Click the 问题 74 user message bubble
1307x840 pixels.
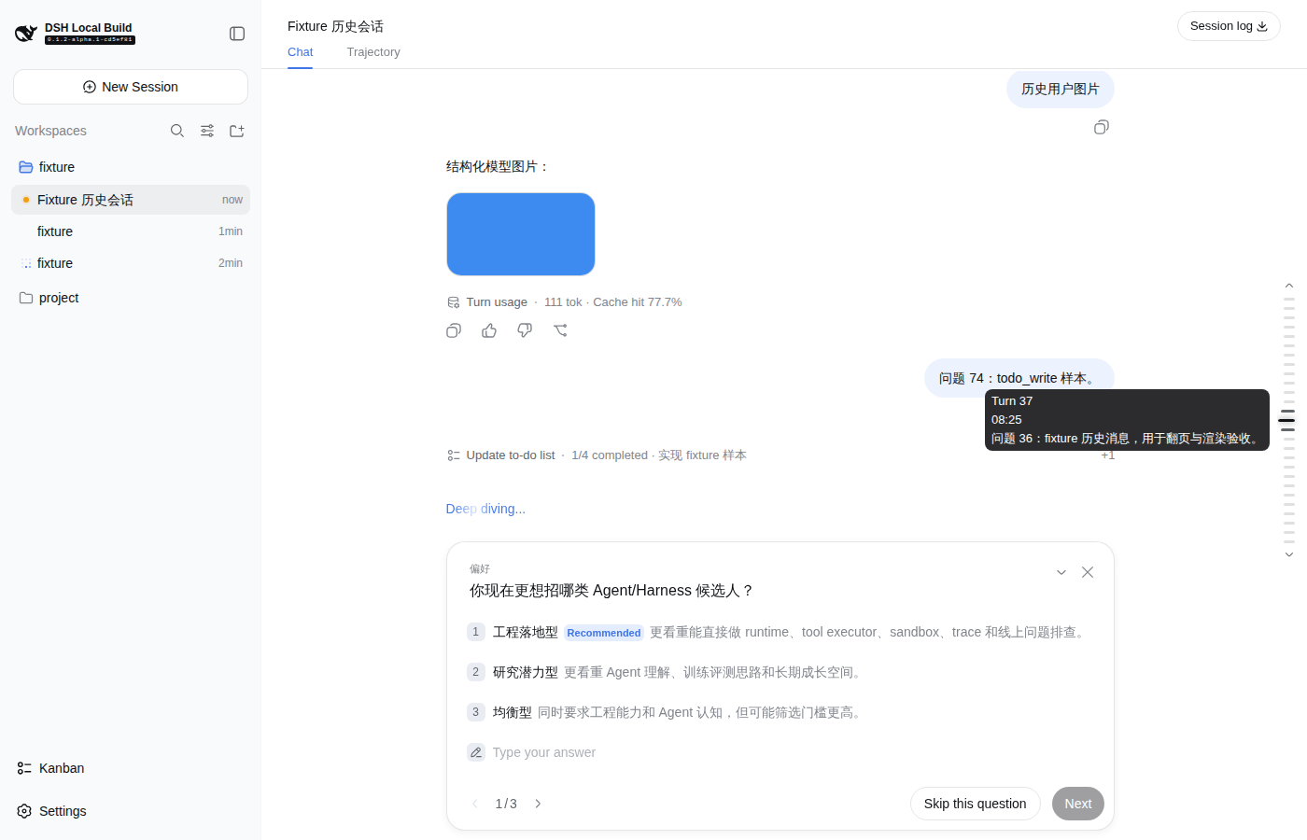click(x=1019, y=378)
